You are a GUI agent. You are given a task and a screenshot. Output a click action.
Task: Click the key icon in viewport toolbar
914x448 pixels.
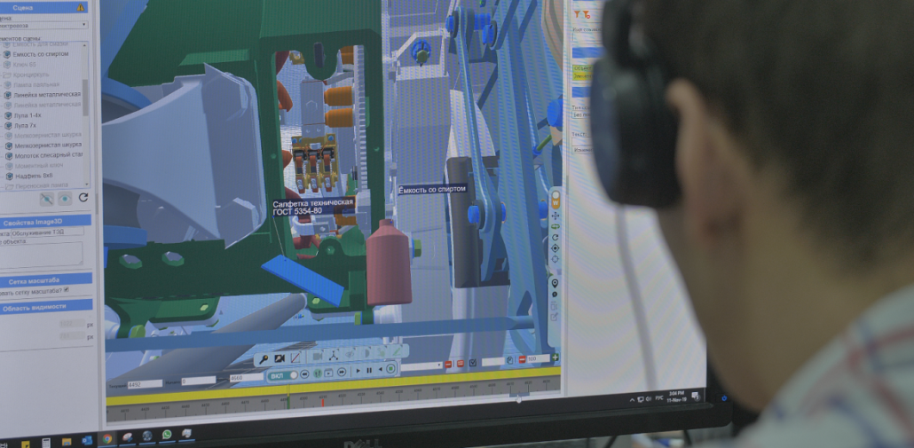click(x=264, y=358)
